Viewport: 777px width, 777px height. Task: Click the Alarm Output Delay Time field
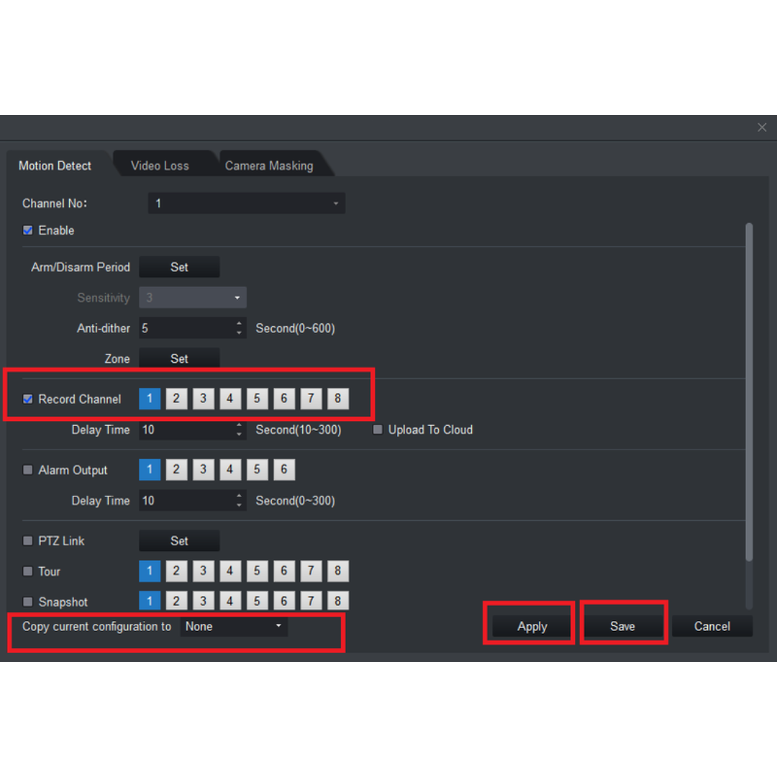click(186, 501)
